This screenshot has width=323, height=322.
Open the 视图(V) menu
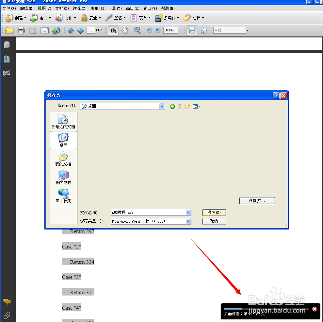point(44,8)
